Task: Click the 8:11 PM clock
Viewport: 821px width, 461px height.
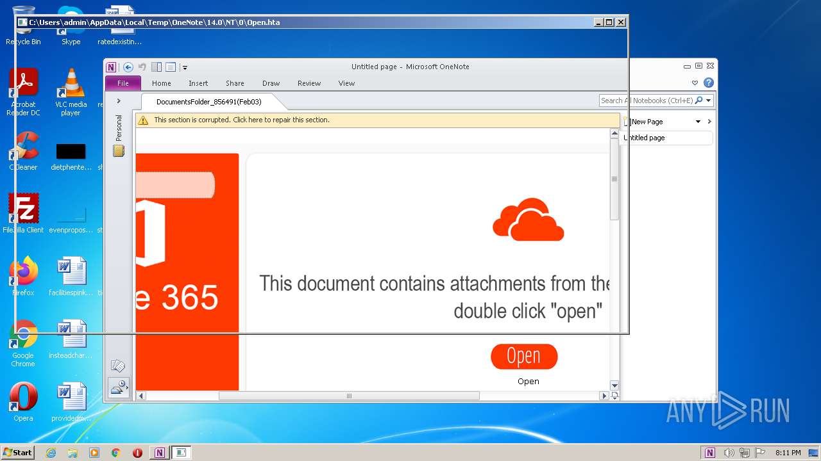Action: point(788,453)
